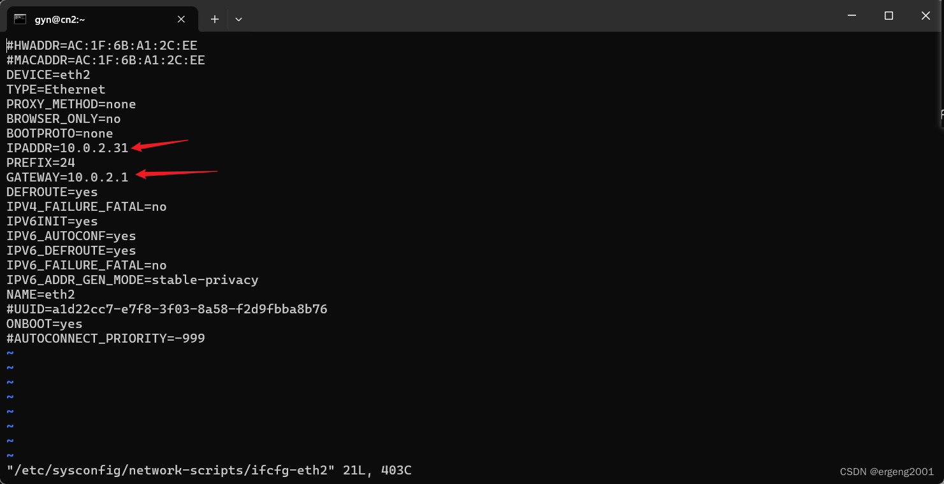944x484 pixels.
Task: Click the DEVICE=eth2 line
Action: pyautogui.click(x=48, y=75)
